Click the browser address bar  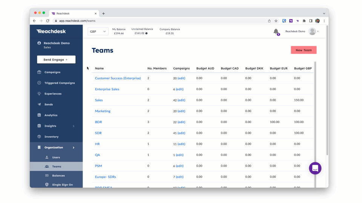[x=159, y=21]
